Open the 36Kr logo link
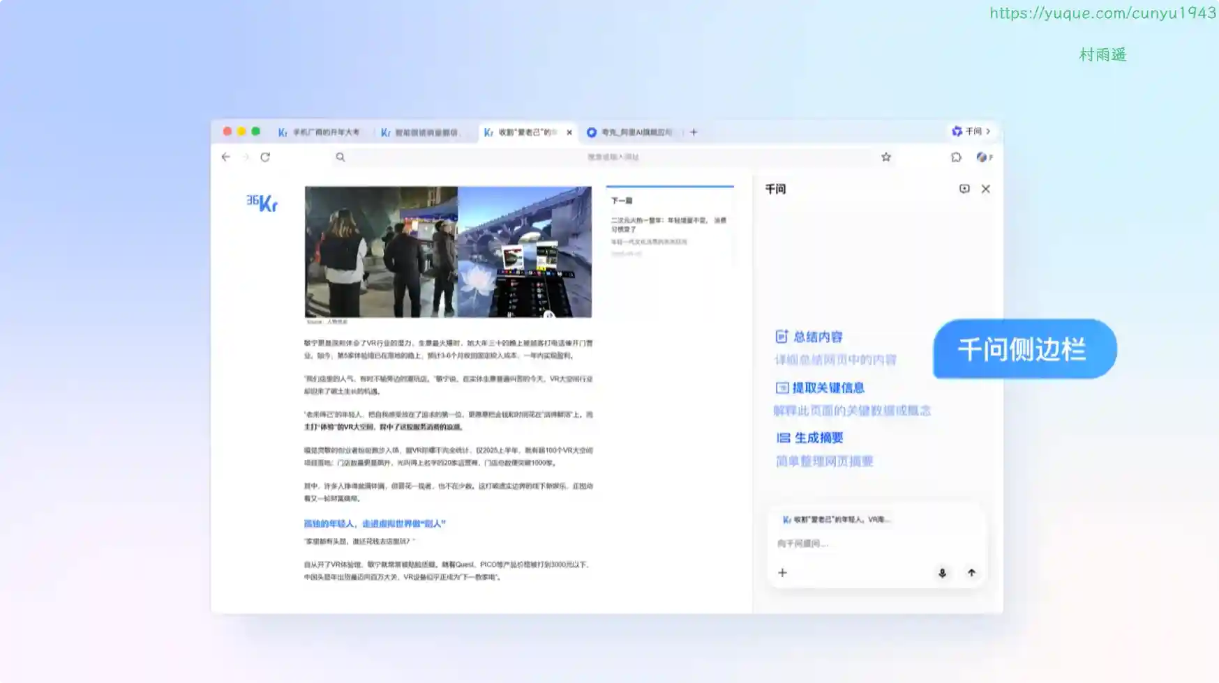The width and height of the screenshot is (1219, 683). pos(262,203)
